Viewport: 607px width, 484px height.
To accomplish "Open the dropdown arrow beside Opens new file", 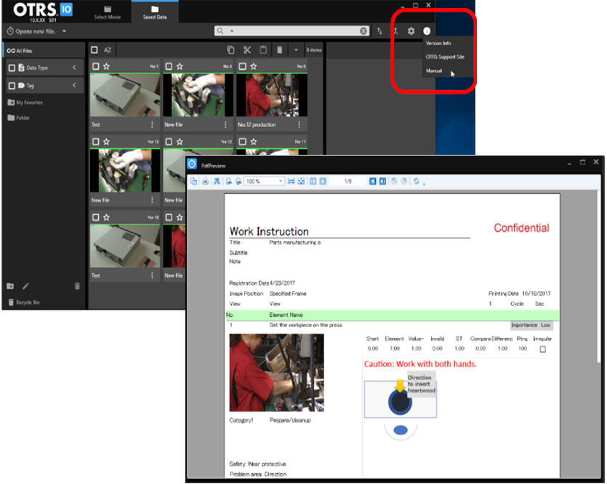I will pyautogui.click(x=64, y=31).
